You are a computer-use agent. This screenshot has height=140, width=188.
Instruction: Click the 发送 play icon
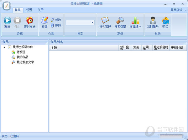point(7,20)
